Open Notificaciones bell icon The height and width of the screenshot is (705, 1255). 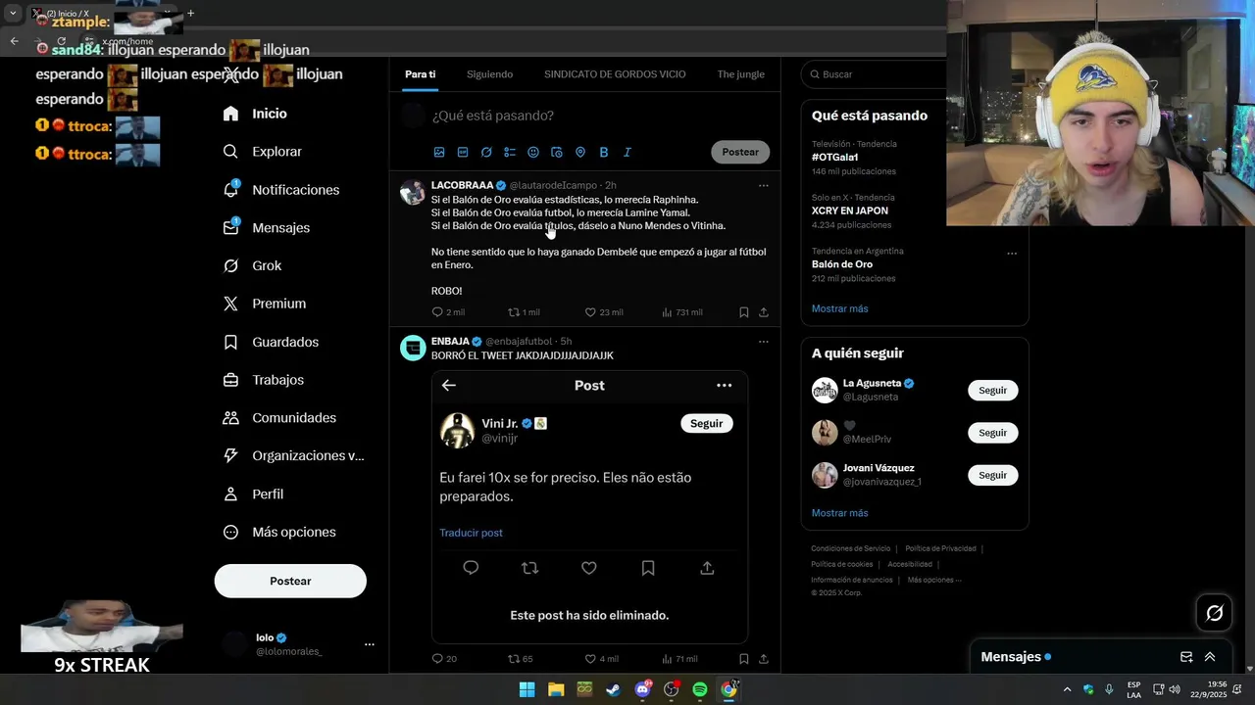pos(230,189)
